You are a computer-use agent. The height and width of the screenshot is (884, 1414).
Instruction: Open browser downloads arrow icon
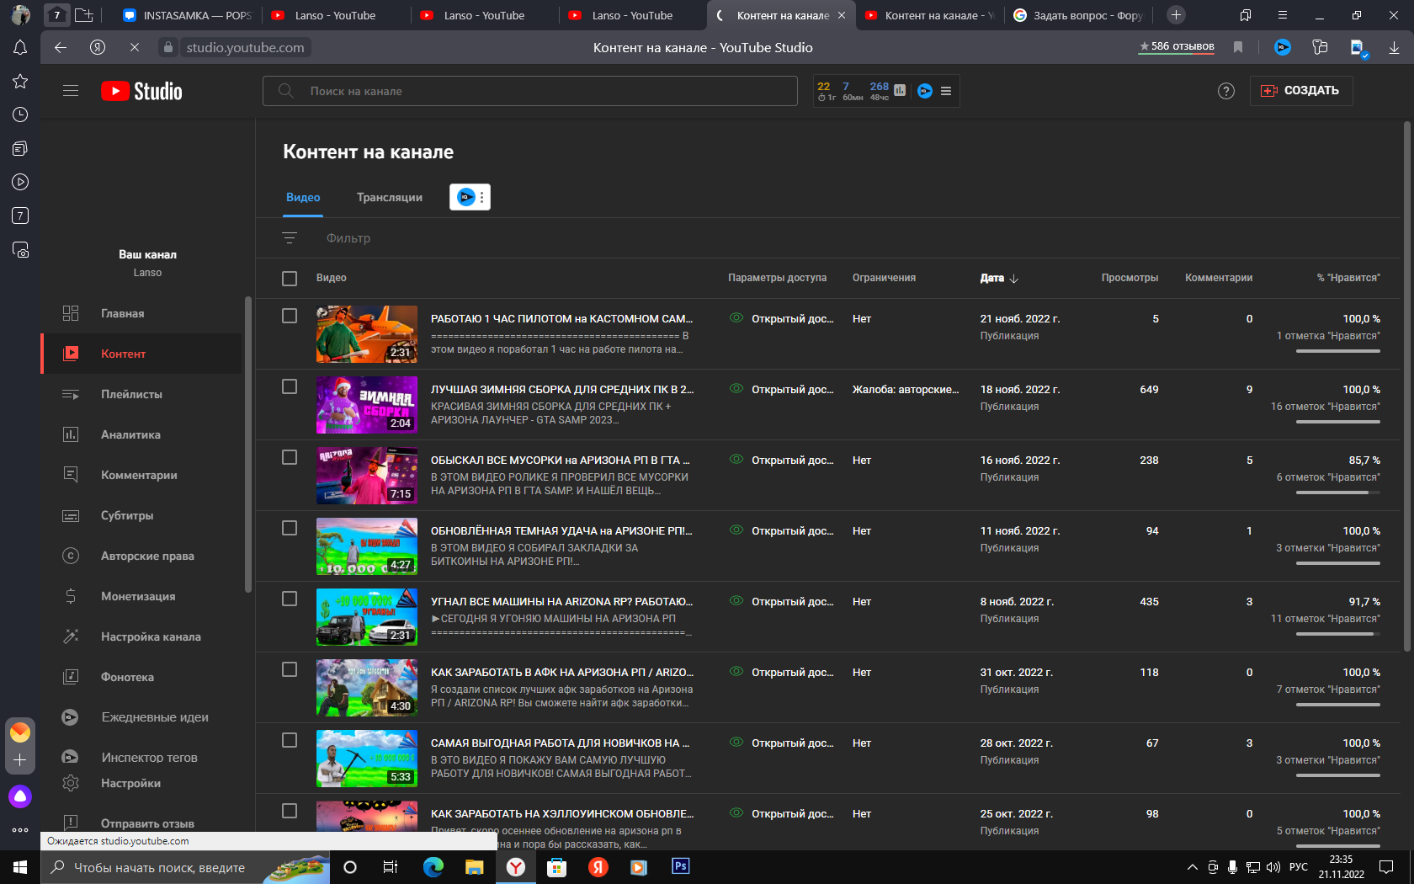(x=1394, y=47)
